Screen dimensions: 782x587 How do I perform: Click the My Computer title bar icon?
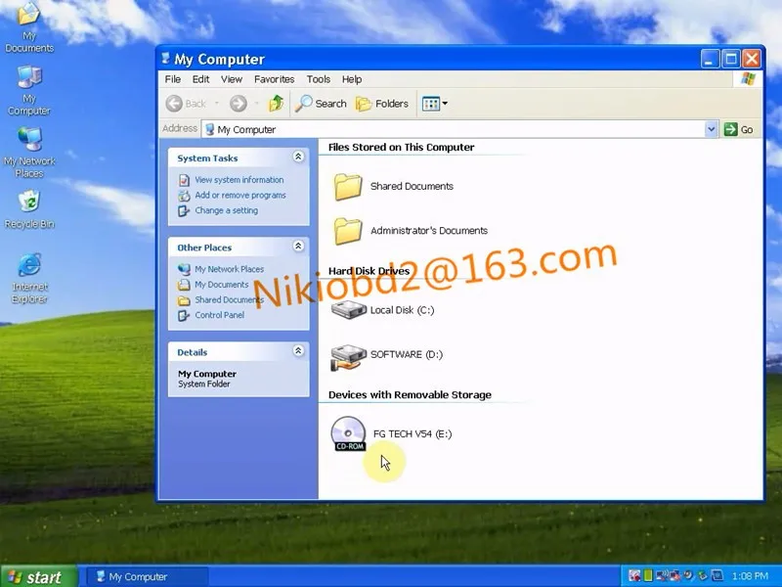(165, 59)
